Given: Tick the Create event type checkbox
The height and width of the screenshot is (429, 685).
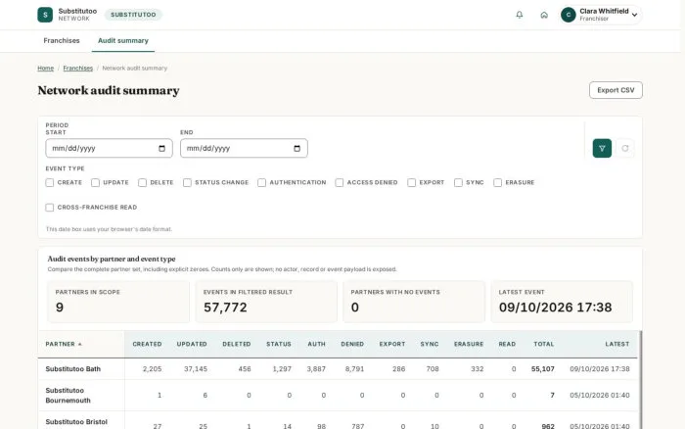Looking at the screenshot, I should pyautogui.click(x=49, y=182).
